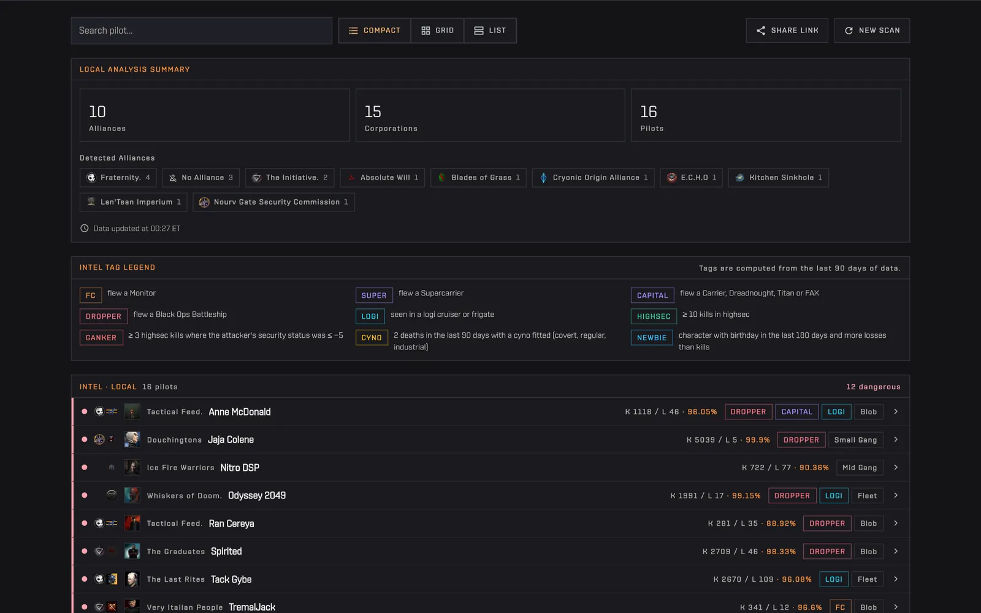Click the E.C.H.O alliance icon
Viewport: 981px width, 613px height.
[x=671, y=178]
